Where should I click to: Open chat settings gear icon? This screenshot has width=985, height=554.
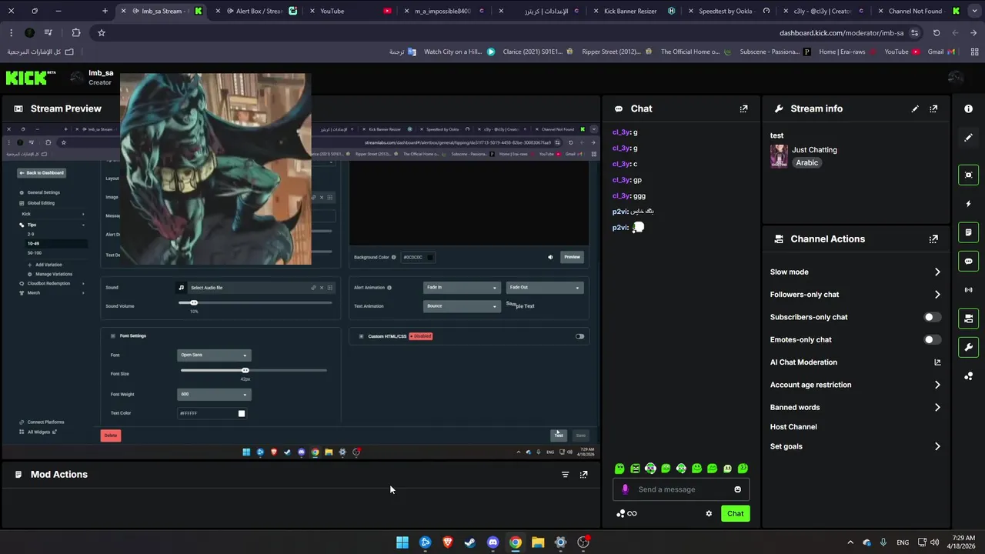coord(709,514)
